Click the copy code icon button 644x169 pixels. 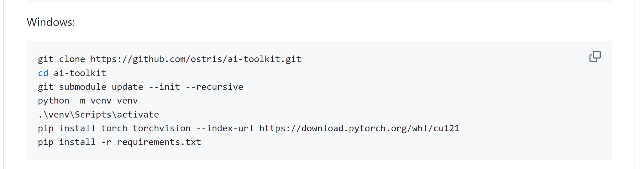click(x=595, y=56)
